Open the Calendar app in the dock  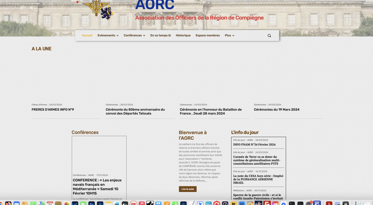click(50, 203)
